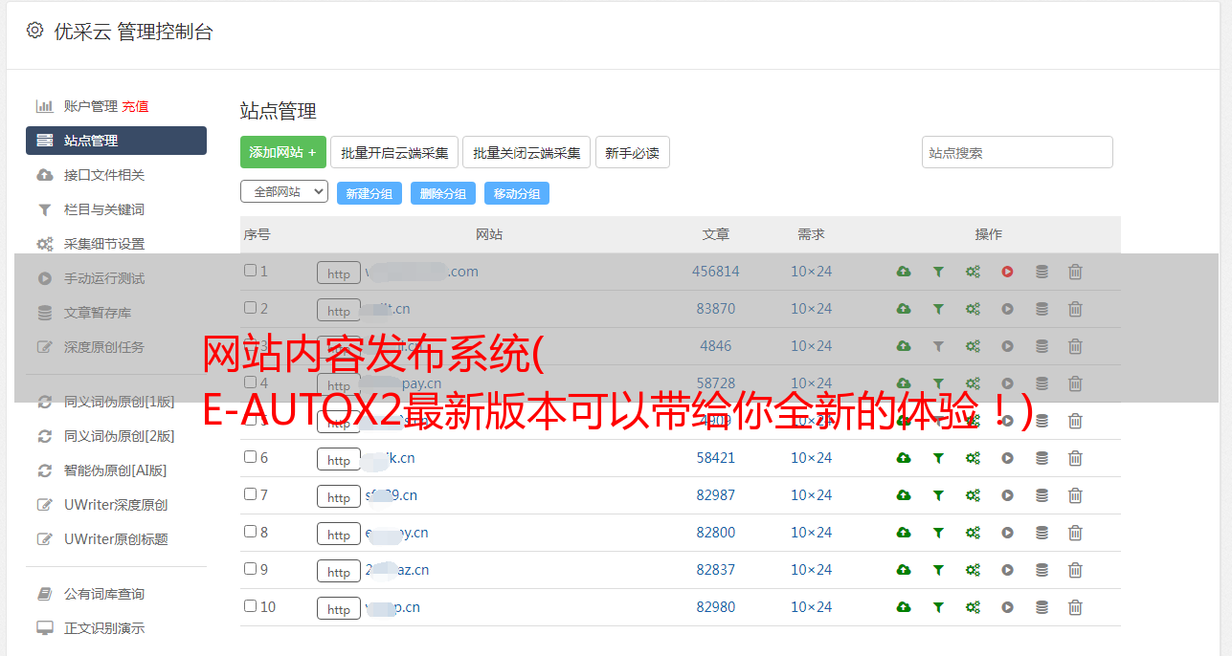Click the red play icon in the 456814-article row
Viewport: 1232px width, 656px height.
(x=1007, y=272)
